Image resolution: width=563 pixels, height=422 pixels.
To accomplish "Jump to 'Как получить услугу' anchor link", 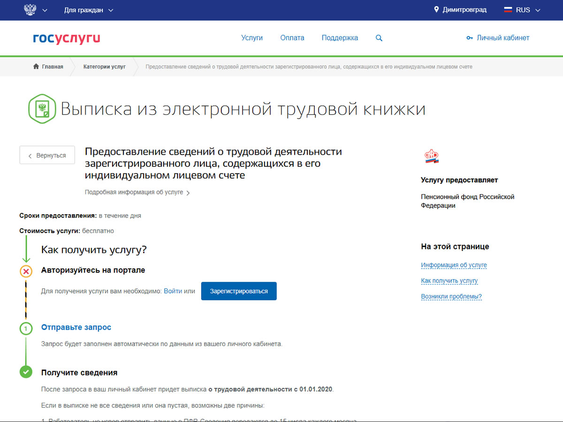I will pyautogui.click(x=449, y=281).
